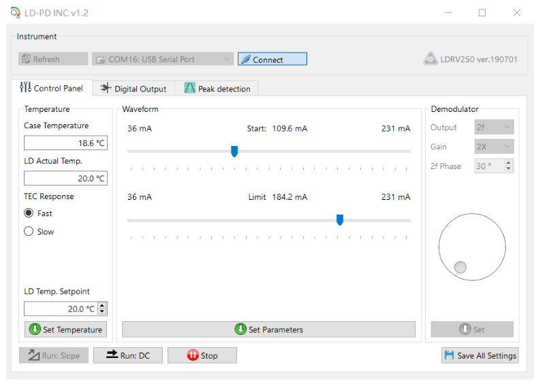Increase the LD Temp. Setpoint with up arrow
The image size is (547, 386).
[x=102, y=306]
